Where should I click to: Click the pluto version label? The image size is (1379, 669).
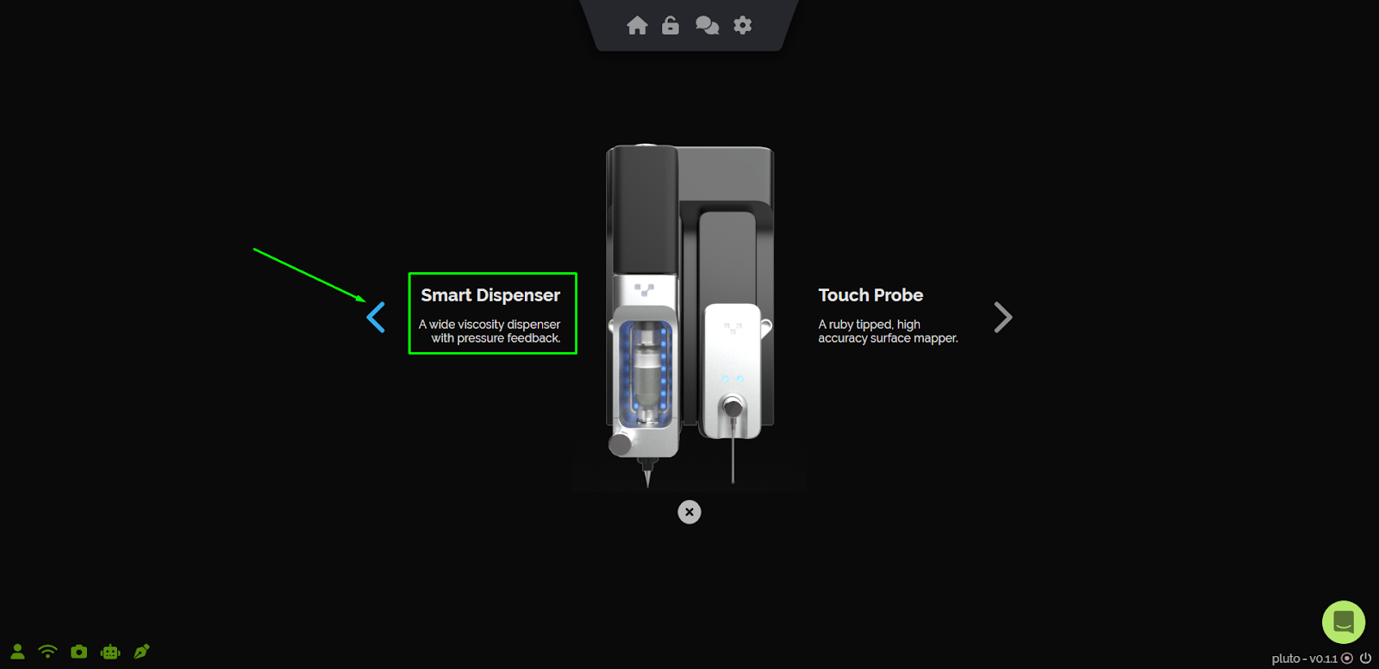1304,659
